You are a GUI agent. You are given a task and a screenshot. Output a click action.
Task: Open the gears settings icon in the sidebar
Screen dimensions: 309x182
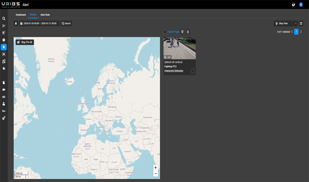point(4,118)
